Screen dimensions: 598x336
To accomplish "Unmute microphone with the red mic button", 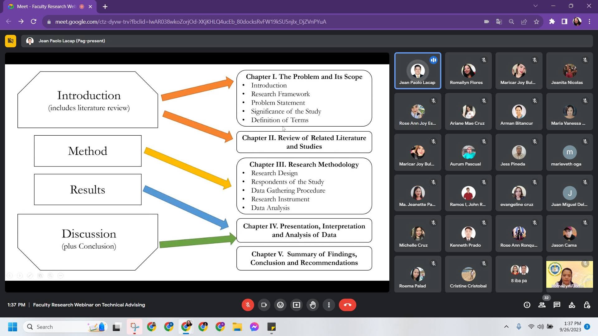I will point(248,305).
